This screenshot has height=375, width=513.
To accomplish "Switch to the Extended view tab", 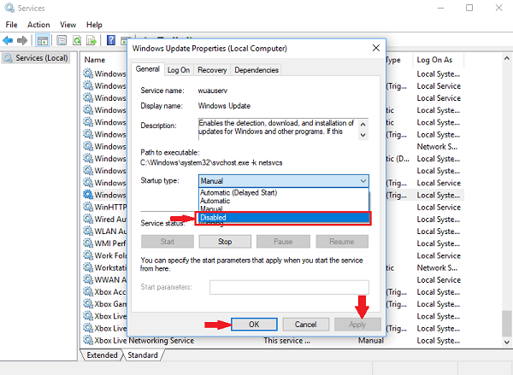I will click(x=101, y=354).
